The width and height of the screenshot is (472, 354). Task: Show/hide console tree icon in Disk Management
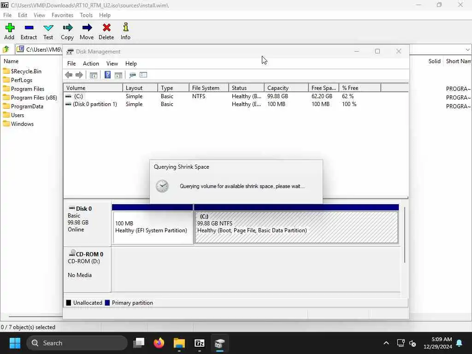click(93, 75)
